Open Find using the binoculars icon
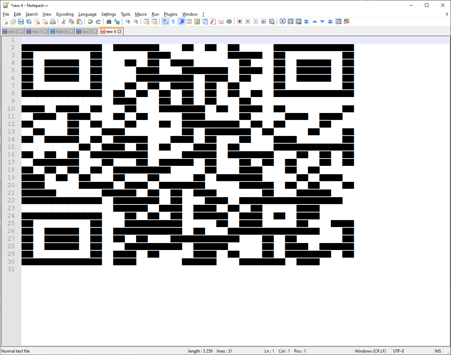This screenshot has width=451, height=355. [x=109, y=22]
